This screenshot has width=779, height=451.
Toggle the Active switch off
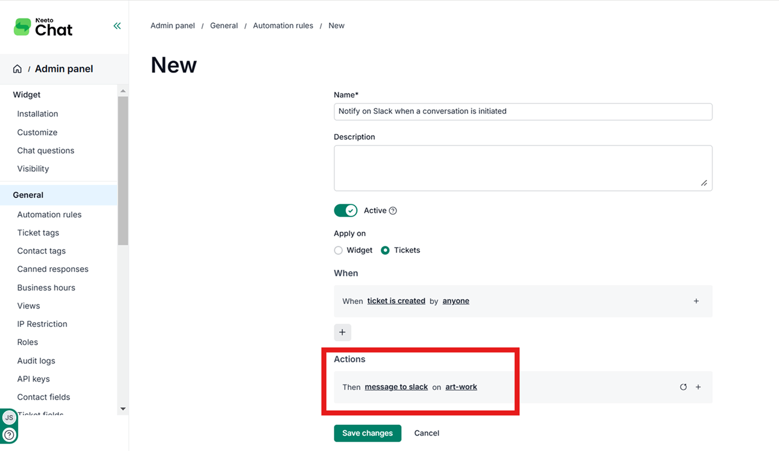(346, 211)
